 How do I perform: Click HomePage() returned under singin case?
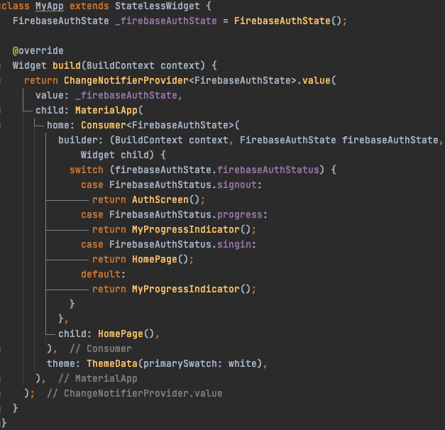pos(160,260)
